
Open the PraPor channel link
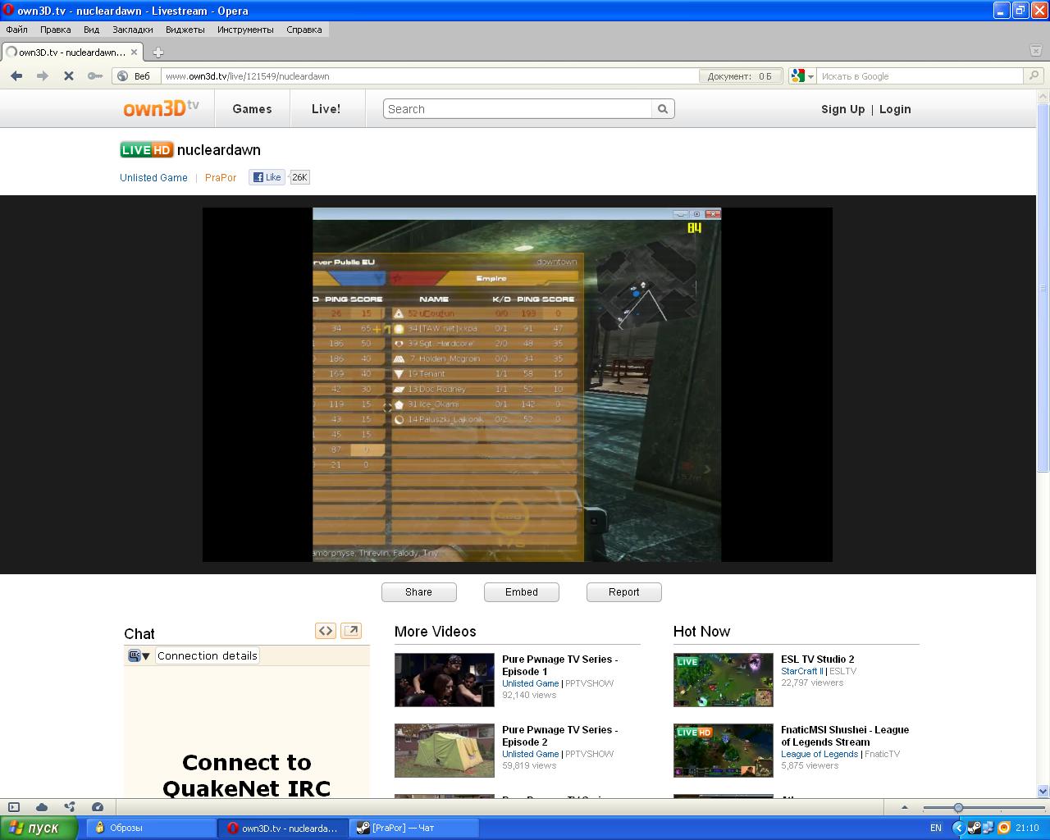(x=221, y=177)
